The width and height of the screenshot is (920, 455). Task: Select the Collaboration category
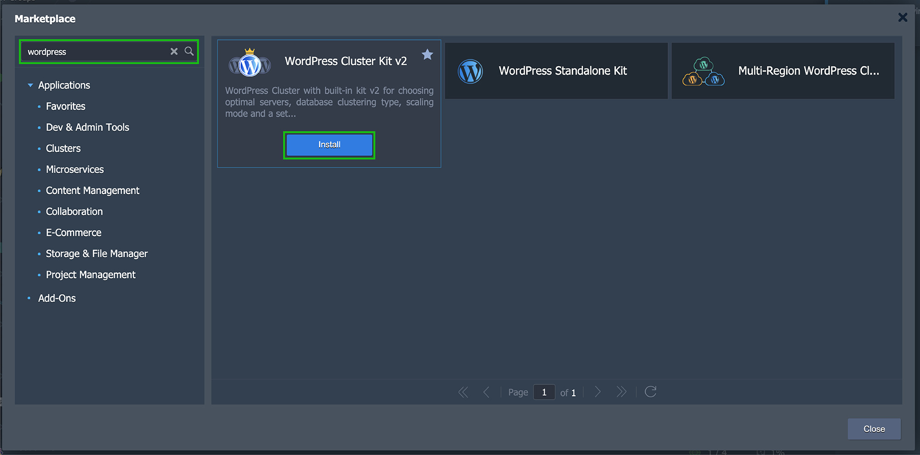click(x=74, y=212)
